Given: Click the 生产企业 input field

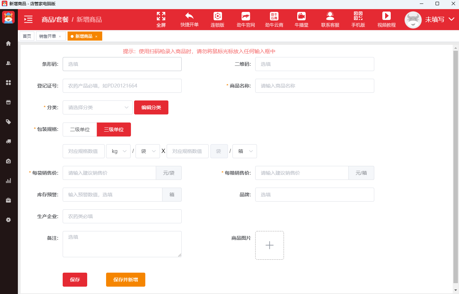Looking at the screenshot, I should pos(122,216).
